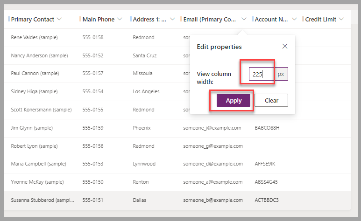Click email someone_b@example.com
361x221 pixels.
213,200
